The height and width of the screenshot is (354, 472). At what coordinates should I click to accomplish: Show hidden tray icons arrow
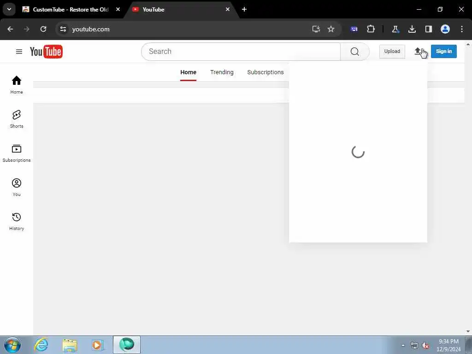click(403, 346)
